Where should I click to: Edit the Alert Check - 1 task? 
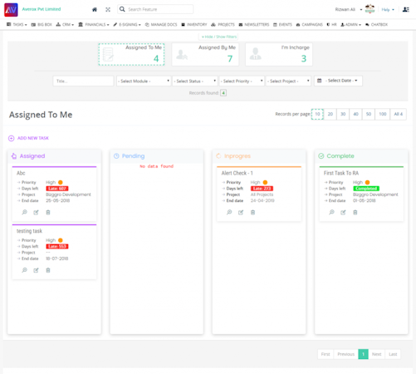[x=241, y=213]
